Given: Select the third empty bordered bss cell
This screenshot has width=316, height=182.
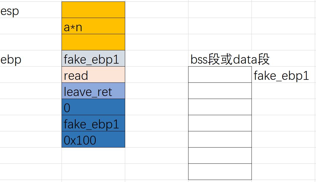Looking at the screenshot, I should click(x=220, y=107).
